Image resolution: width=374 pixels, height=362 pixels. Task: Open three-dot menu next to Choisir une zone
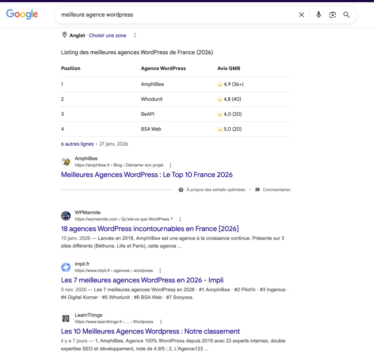pyautogui.click(x=135, y=35)
